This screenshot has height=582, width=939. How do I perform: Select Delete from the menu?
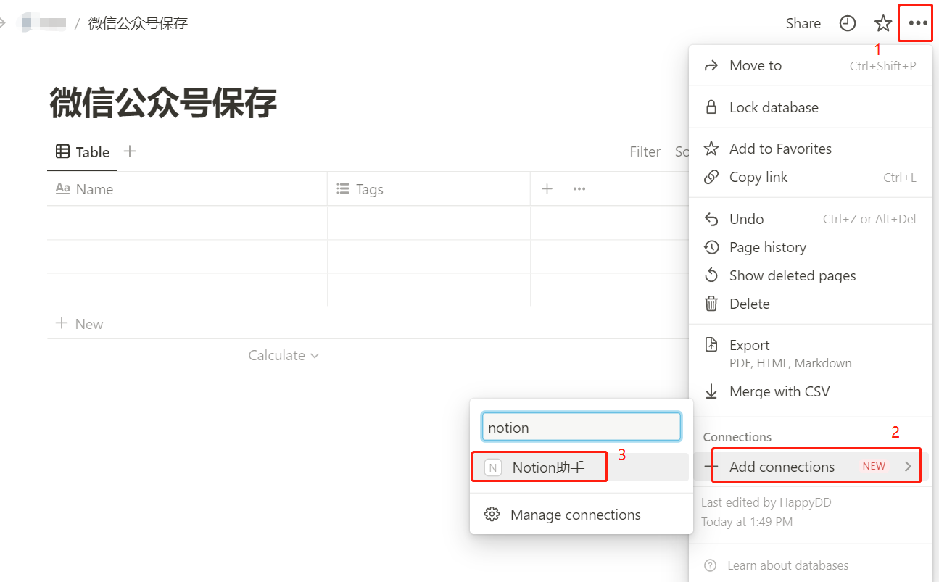(810, 304)
